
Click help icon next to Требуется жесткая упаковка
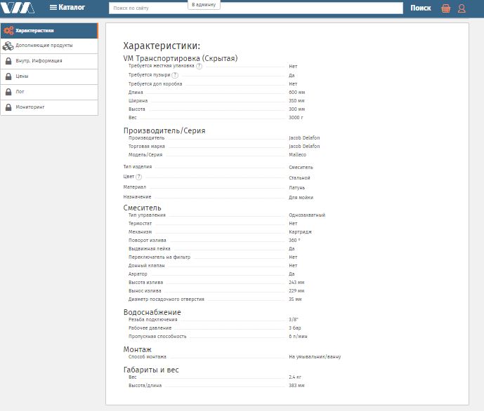click(x=199, y=66)
